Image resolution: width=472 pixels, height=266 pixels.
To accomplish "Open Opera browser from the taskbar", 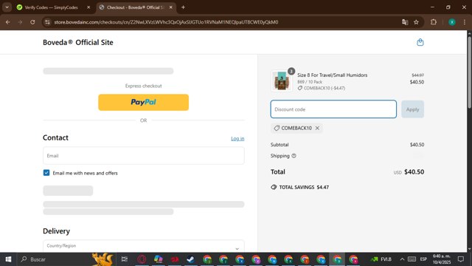I will [x=142, y=259].
